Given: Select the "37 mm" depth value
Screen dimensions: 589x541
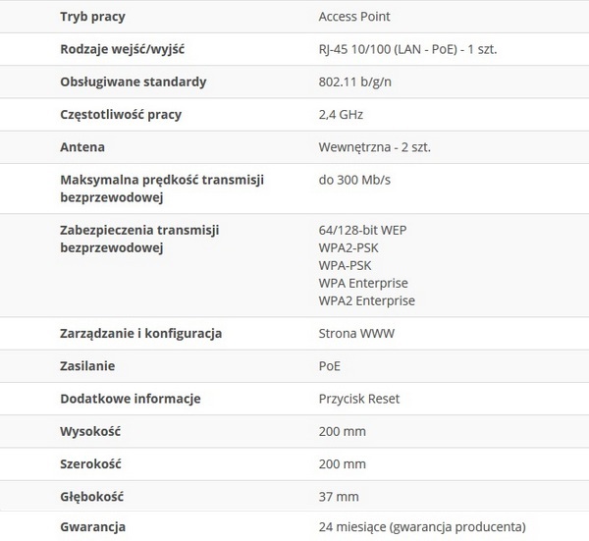Looking at the screenshot, I should pos(339,496).
